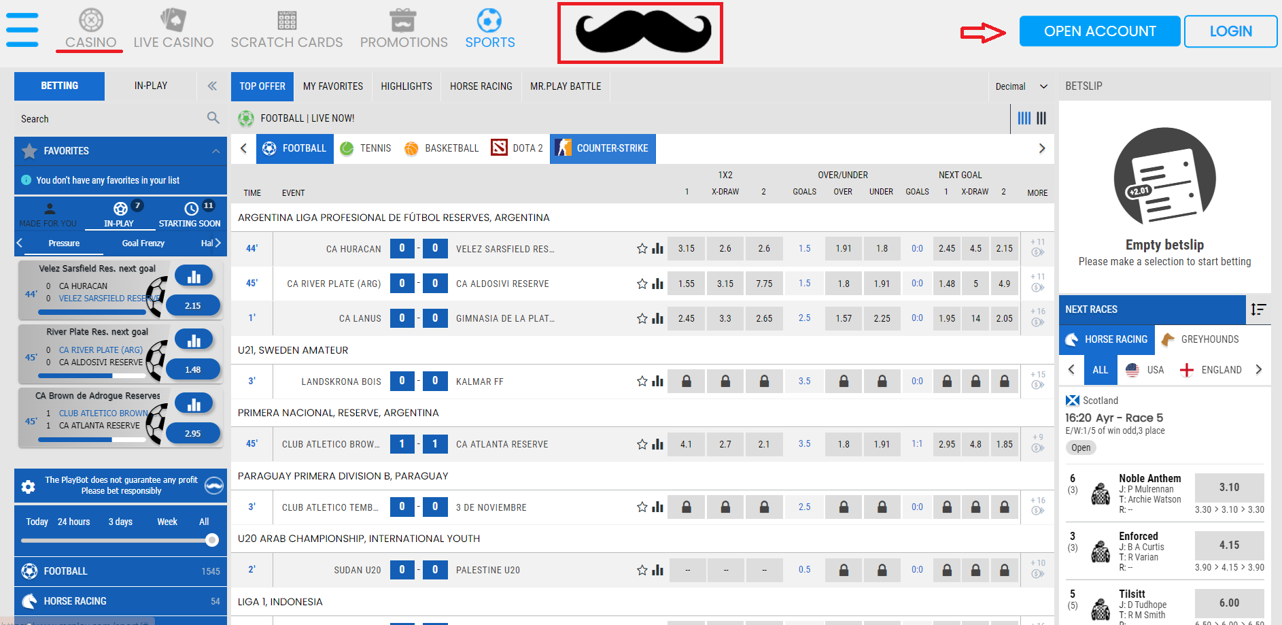This screenshot has height=625, width=1282.
Task: Go to next bet-type tab after Hal
Action: [218, 243]
